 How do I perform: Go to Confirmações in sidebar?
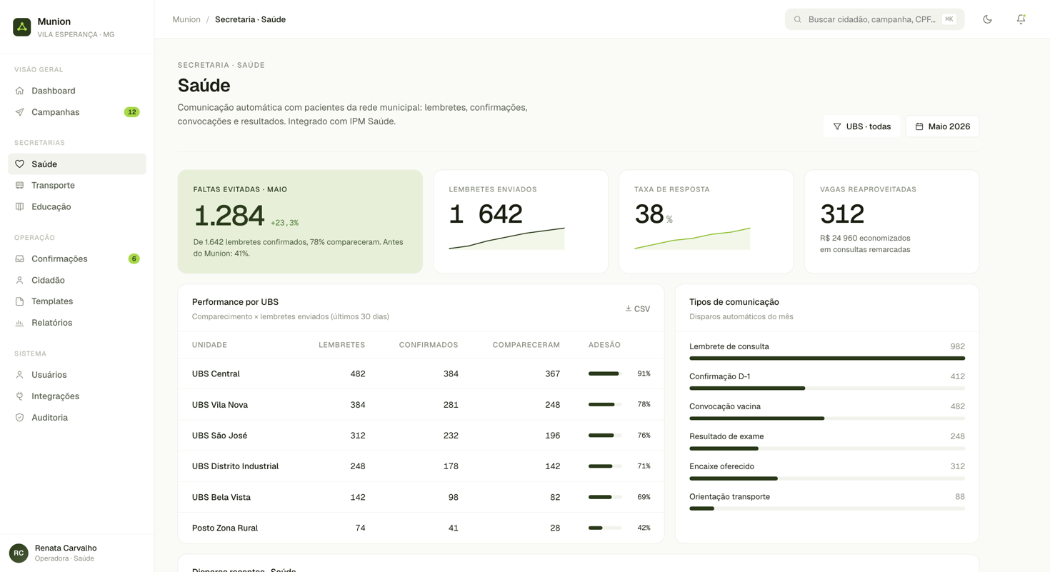[x=77, y=259]
